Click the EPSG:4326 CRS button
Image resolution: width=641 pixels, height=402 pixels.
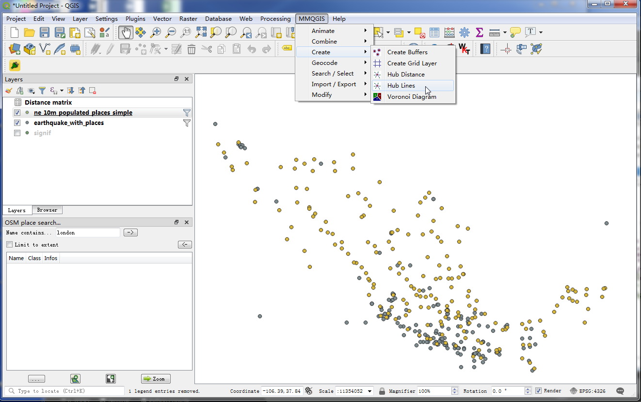click(x=588, y=391)
